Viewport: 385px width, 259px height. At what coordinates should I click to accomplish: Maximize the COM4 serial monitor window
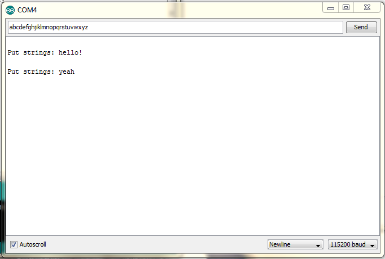click(346, 7)
